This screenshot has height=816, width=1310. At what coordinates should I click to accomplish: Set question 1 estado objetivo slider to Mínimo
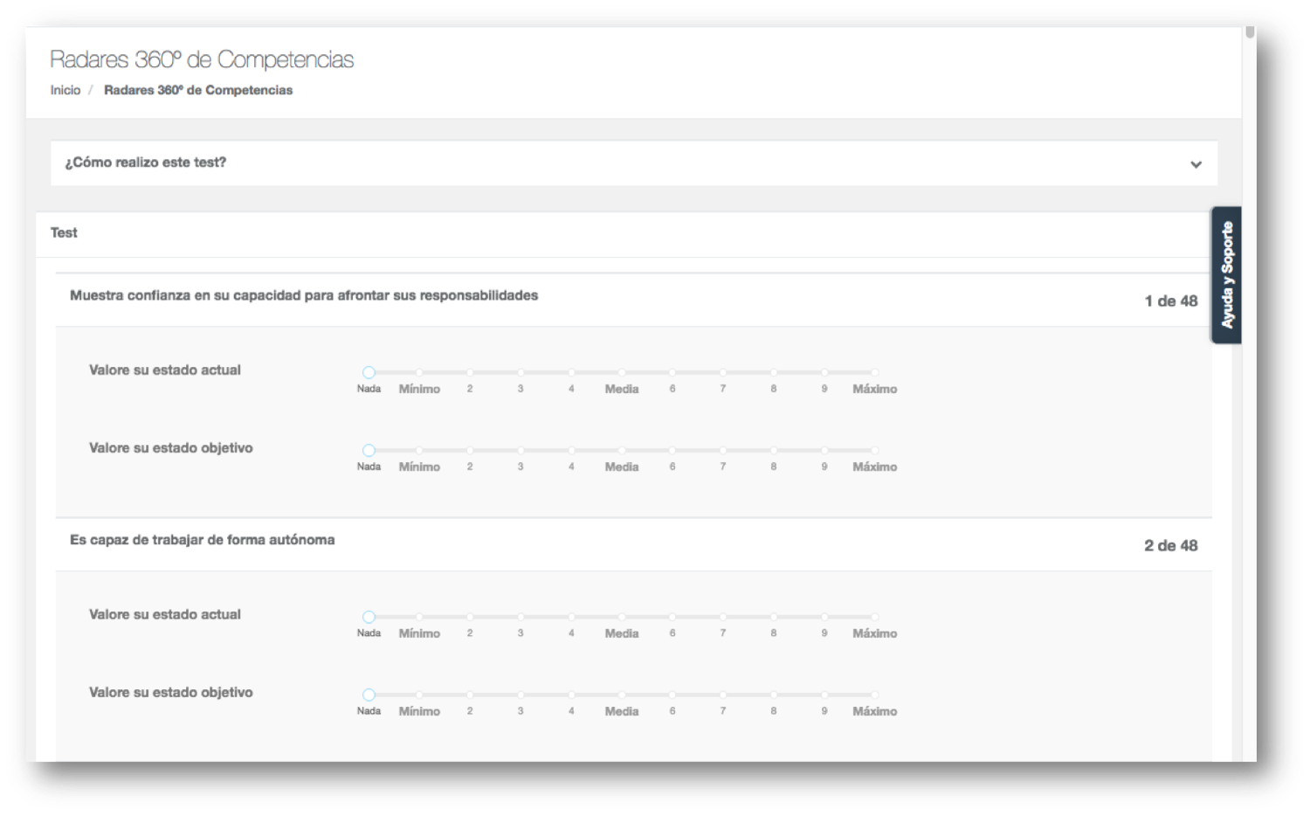419,450
